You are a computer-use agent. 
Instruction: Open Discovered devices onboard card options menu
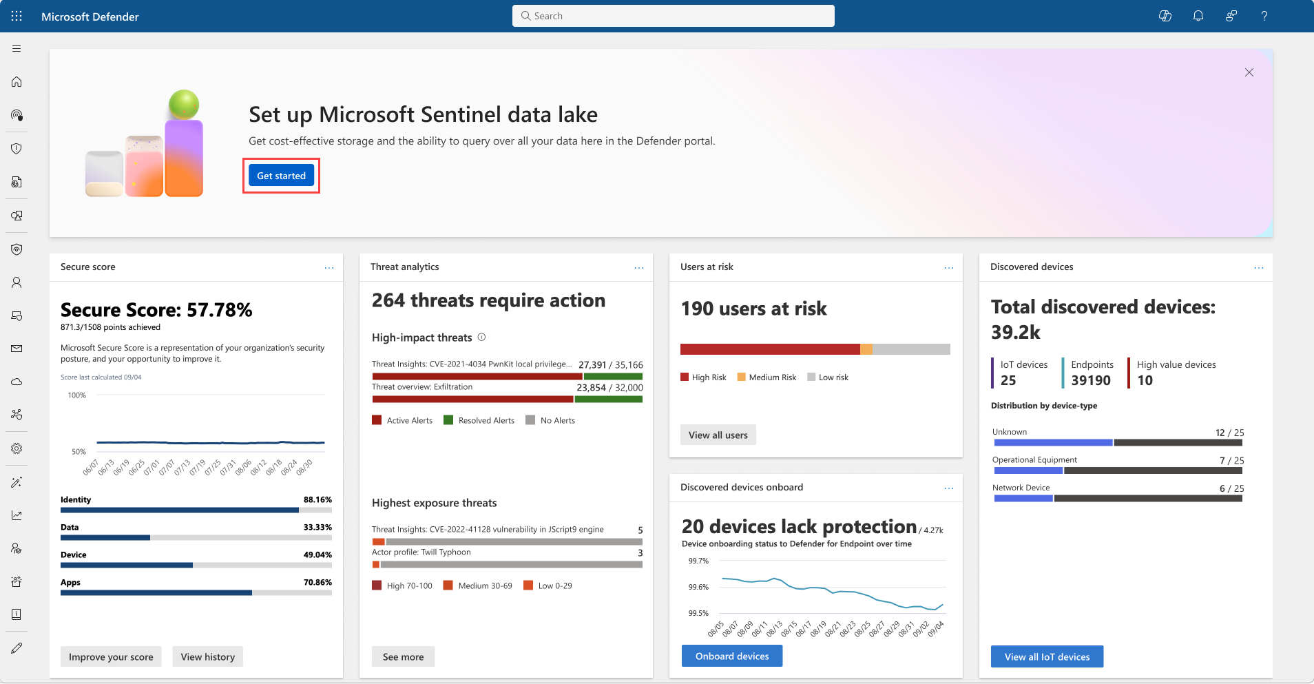click(x=949, y=488)
